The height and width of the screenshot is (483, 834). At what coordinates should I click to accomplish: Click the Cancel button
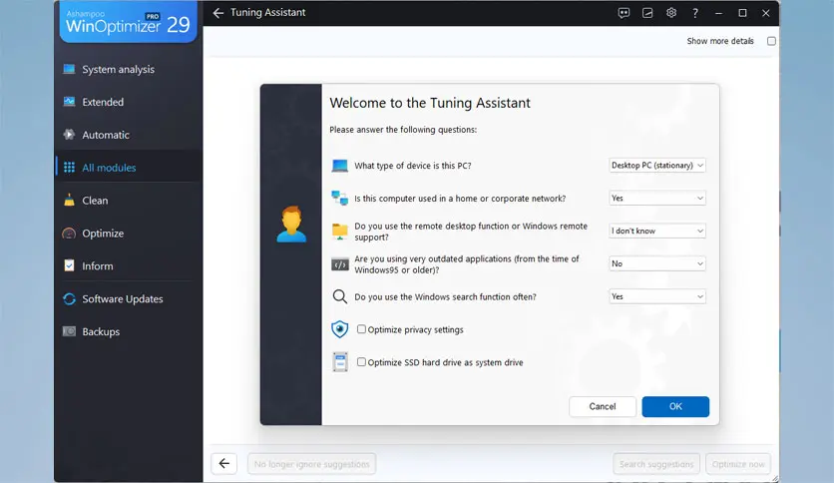[x=603, y=406]
